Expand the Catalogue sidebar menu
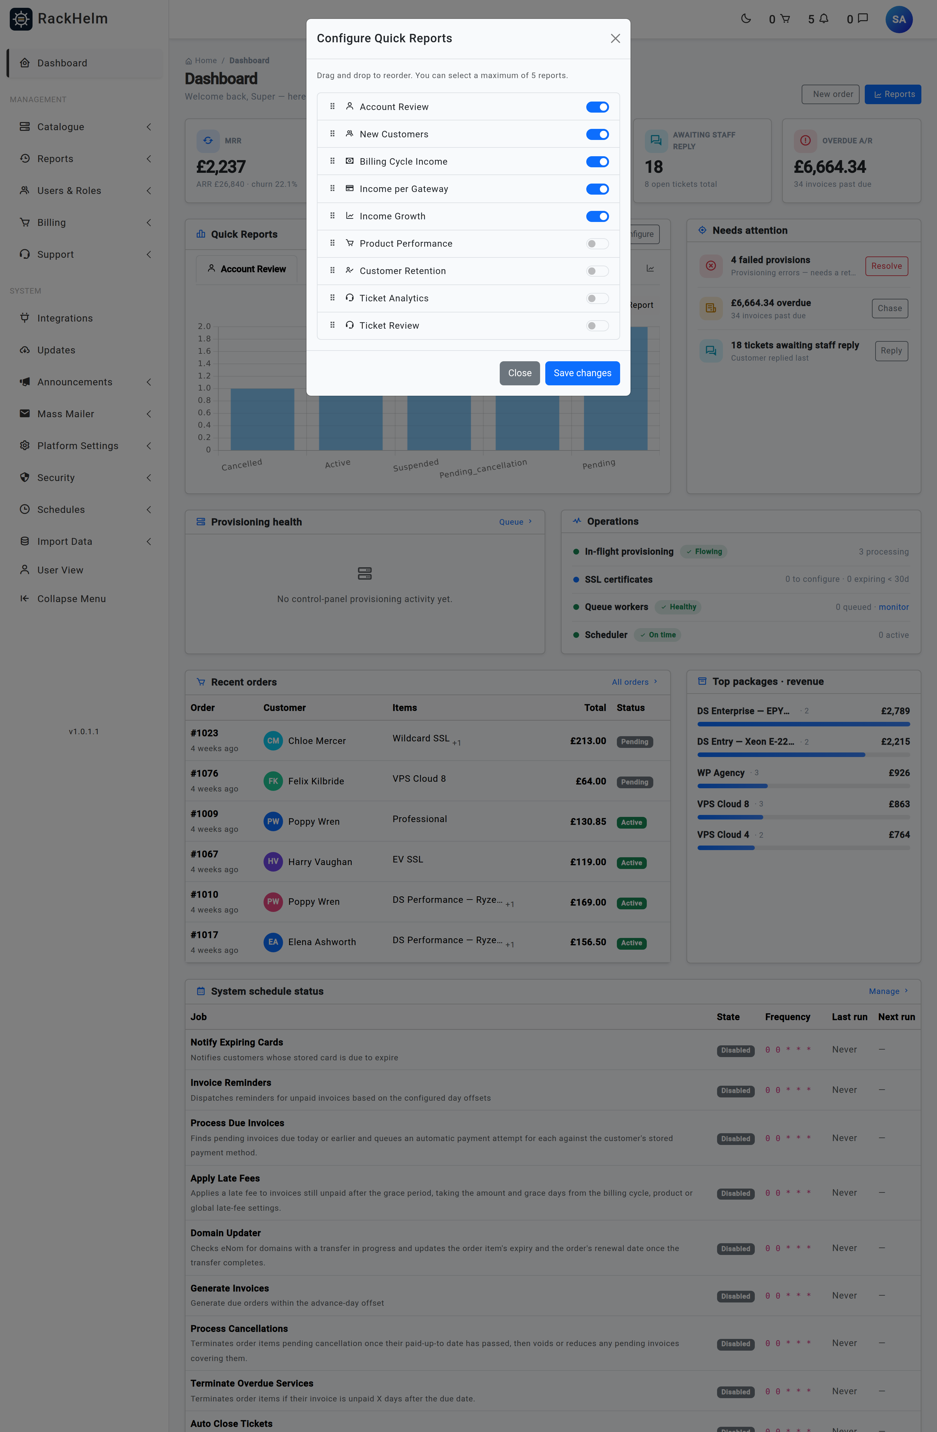 (85, 127)
